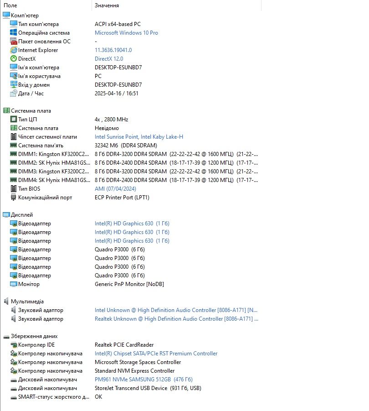Click the Internet Explorer icon
Viewport: 369px width, 411px height.
(13, 50)
